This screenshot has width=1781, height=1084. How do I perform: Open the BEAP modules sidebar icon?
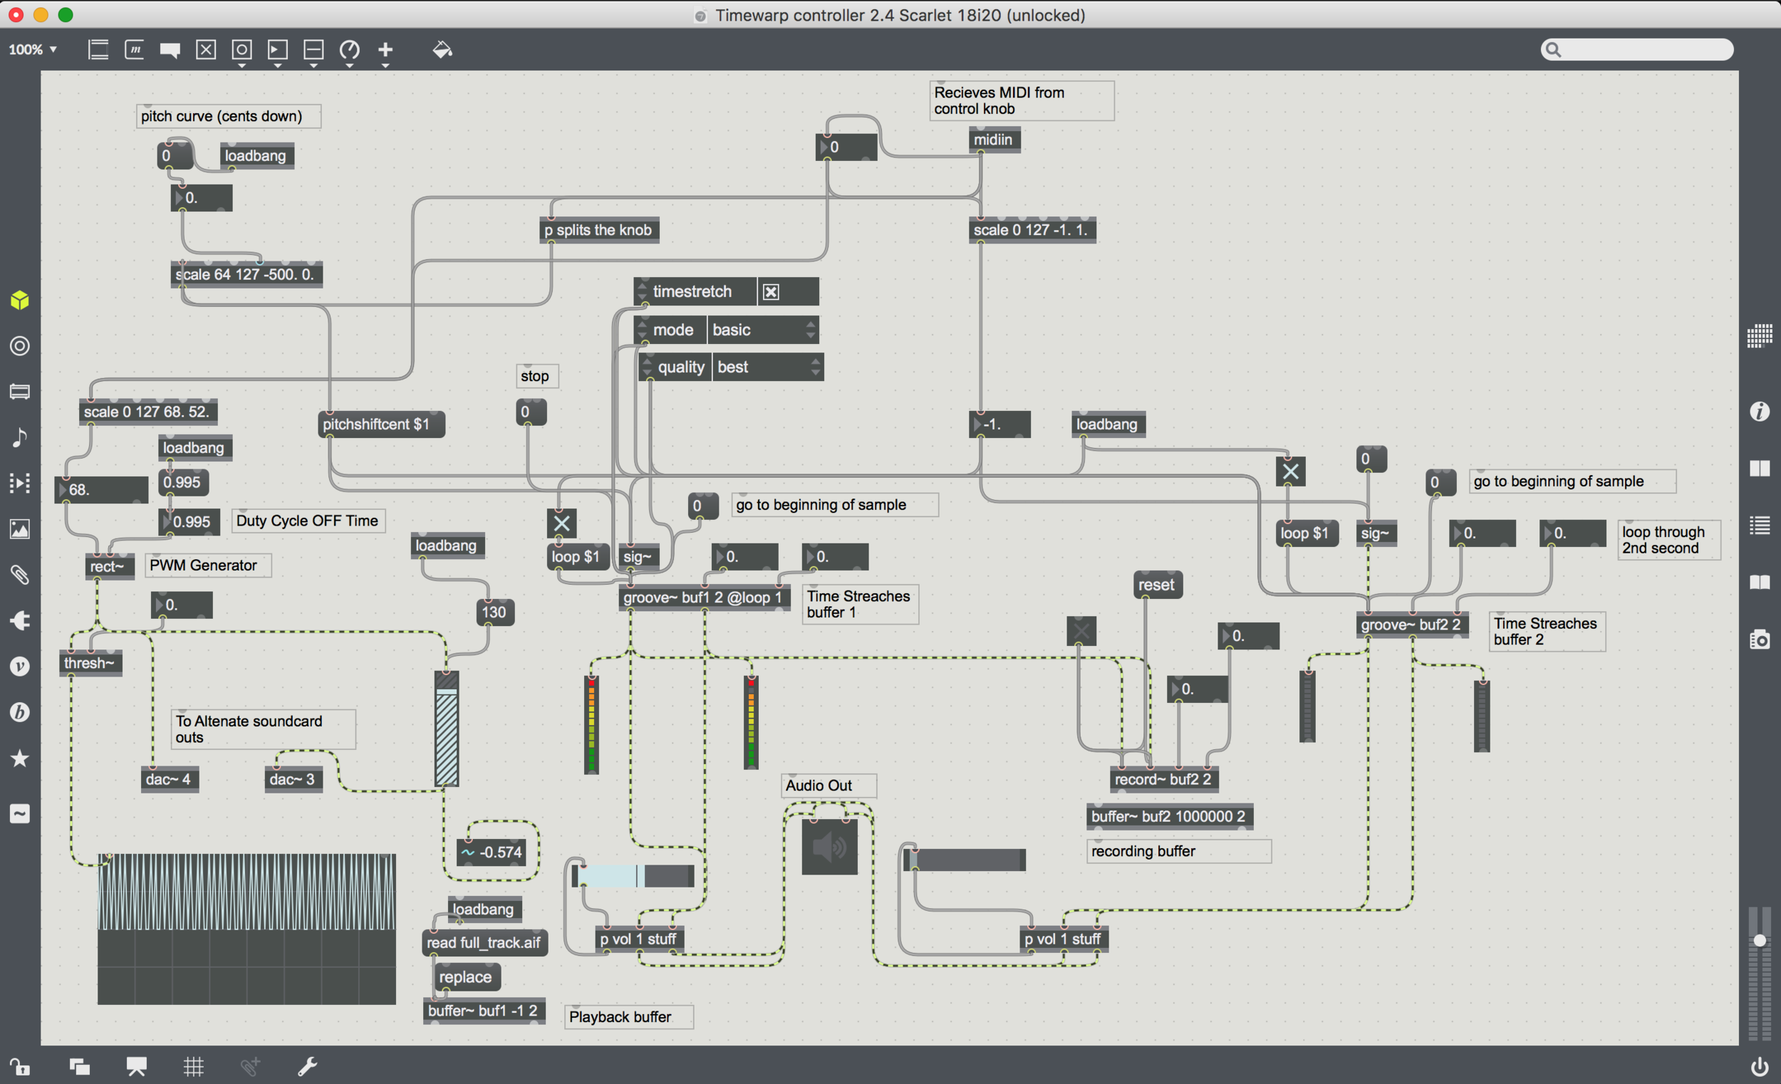(20, 712)
